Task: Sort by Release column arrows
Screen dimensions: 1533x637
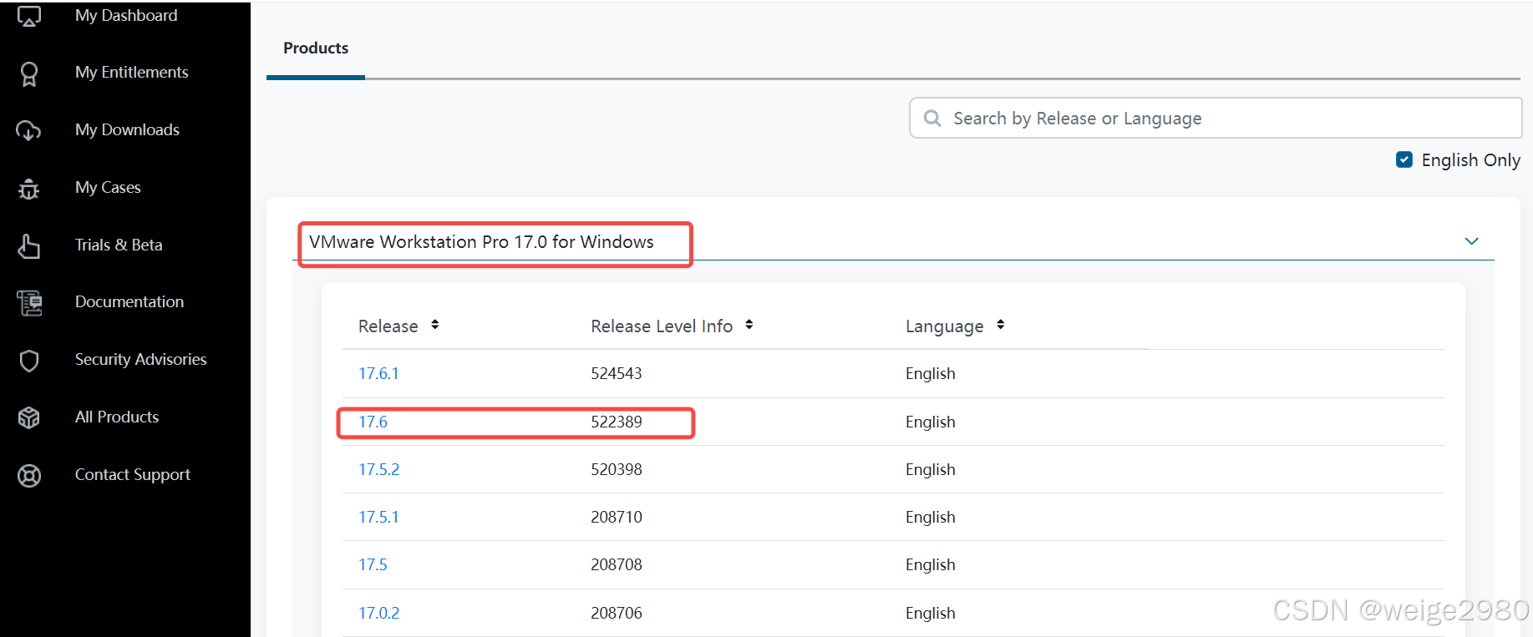Action: (x=434, y=325)
